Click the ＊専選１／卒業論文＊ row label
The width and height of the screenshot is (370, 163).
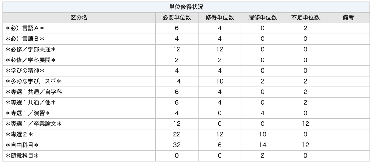pyautogui.click(x=34, y=124)
